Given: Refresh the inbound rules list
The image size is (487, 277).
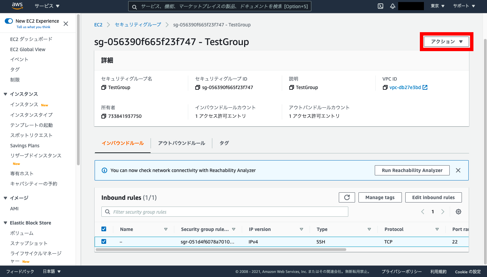Looking at the screenshot, I should pyautogui.click(x=347, y=197).
